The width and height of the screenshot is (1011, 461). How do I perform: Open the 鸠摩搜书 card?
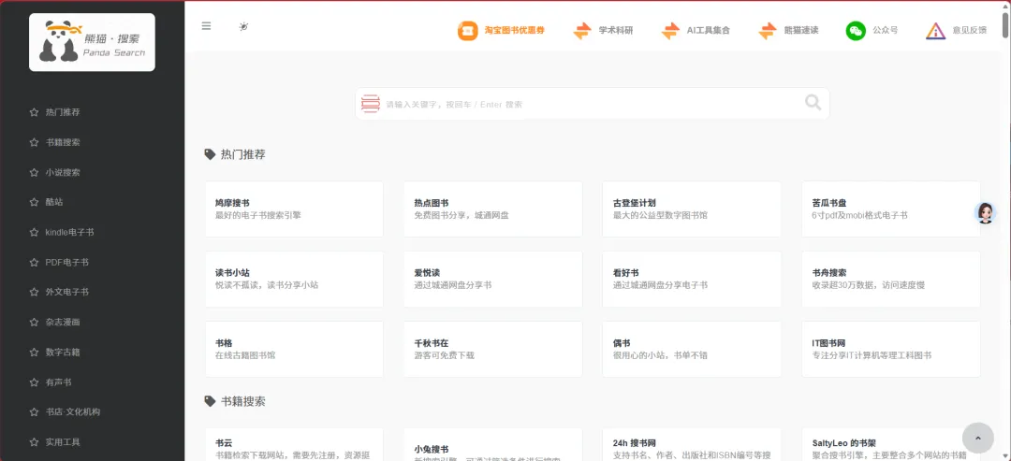coord(294,209)
